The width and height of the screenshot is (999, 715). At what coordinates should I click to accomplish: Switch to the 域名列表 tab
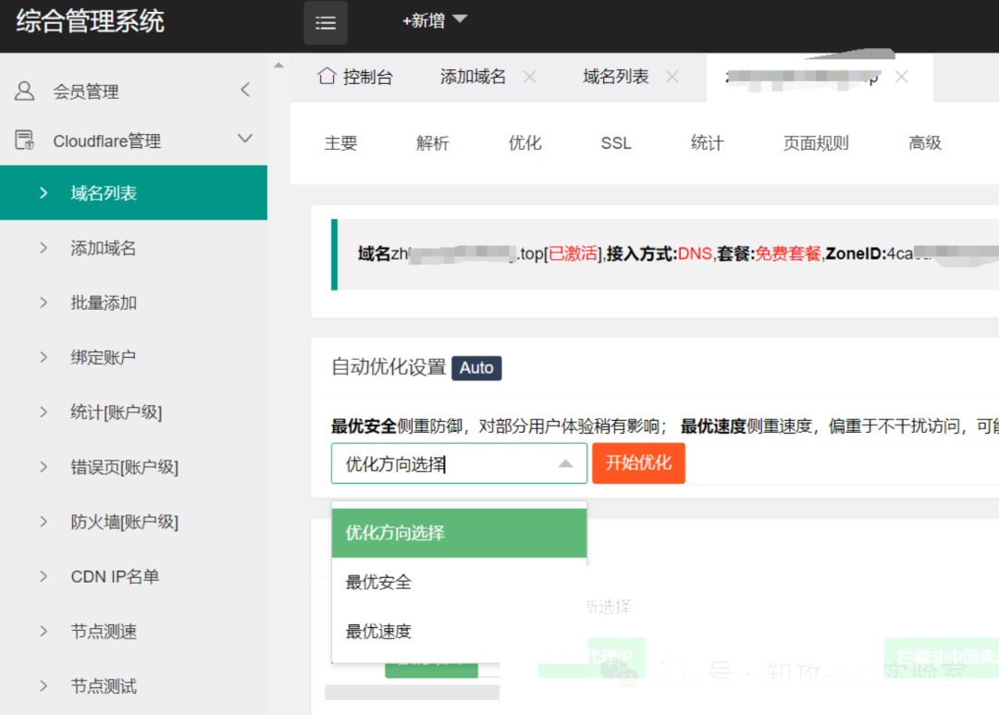tap(615, 77)
